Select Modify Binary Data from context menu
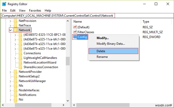This screenshot has width=174, height=108. coord(111,44)
